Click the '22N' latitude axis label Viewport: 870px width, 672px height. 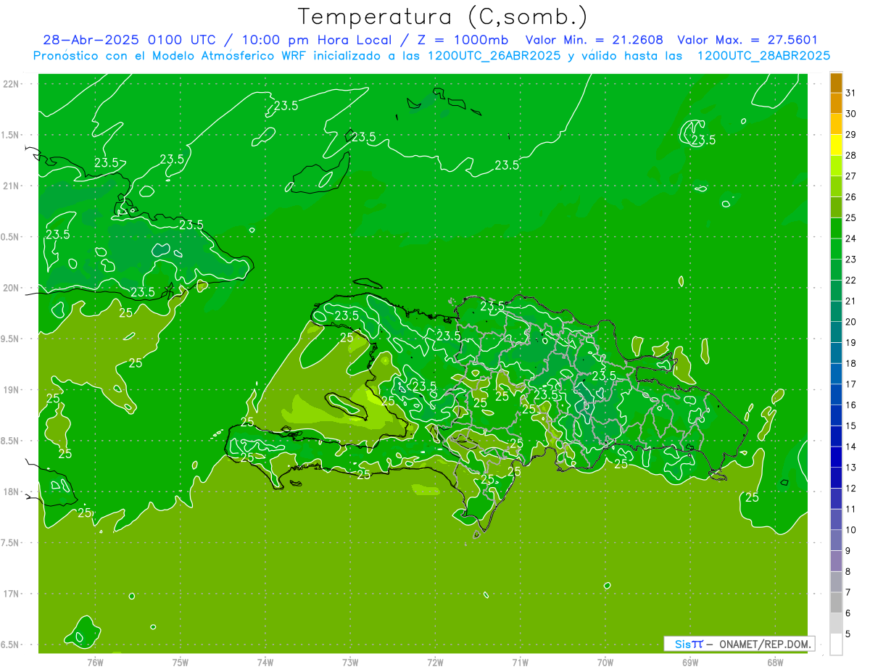pos(12,83)
